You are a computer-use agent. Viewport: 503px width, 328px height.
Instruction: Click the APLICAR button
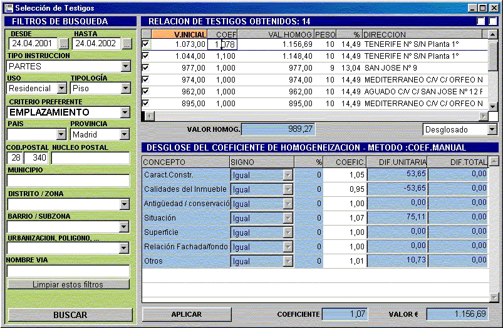187,314
